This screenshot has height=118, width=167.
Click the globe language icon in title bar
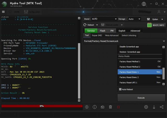144,4
